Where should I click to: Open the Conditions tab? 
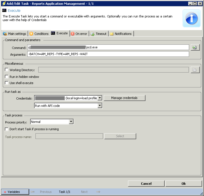[x=39, y=34]
